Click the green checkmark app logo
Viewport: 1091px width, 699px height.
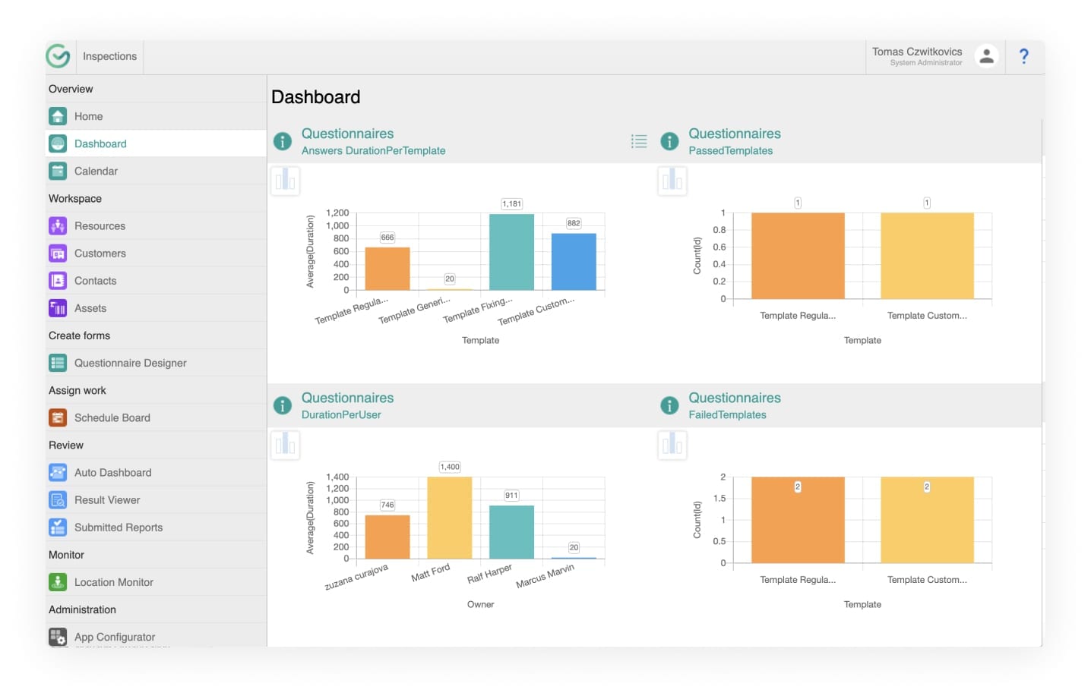[x=58, y=56]
